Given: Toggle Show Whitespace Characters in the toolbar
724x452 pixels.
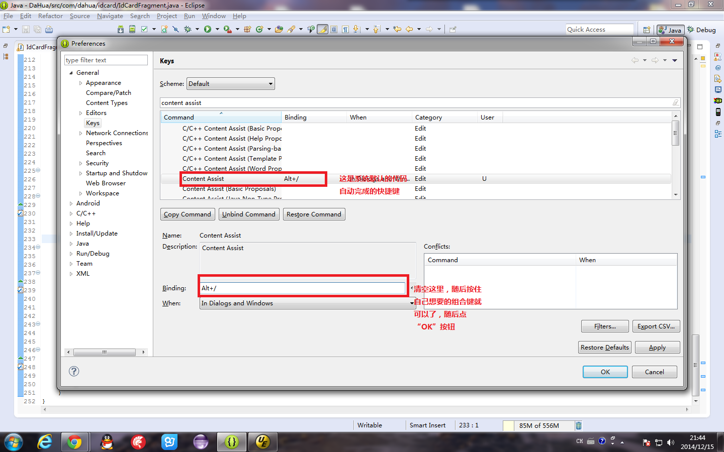Looking at the screenshot, I should [345, 29].
